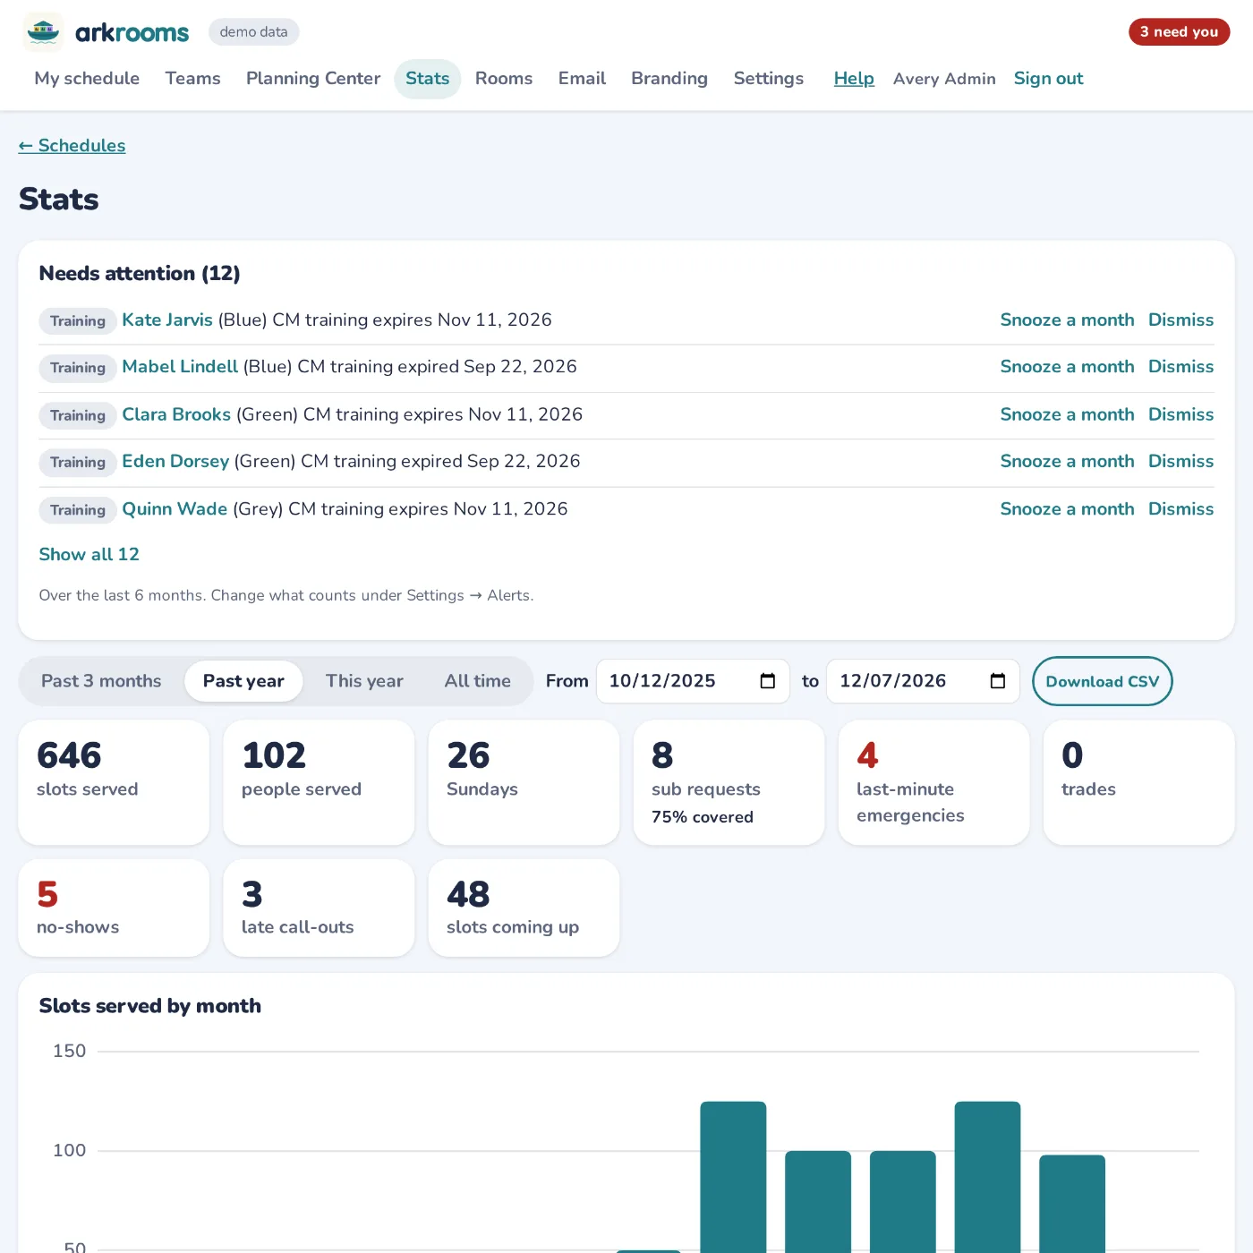Open Planning Center nav item
Viewport: 1253px width, 1253px height.
(313, 79)
